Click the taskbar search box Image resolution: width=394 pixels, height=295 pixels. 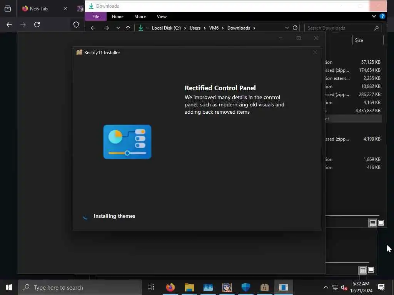80,287
